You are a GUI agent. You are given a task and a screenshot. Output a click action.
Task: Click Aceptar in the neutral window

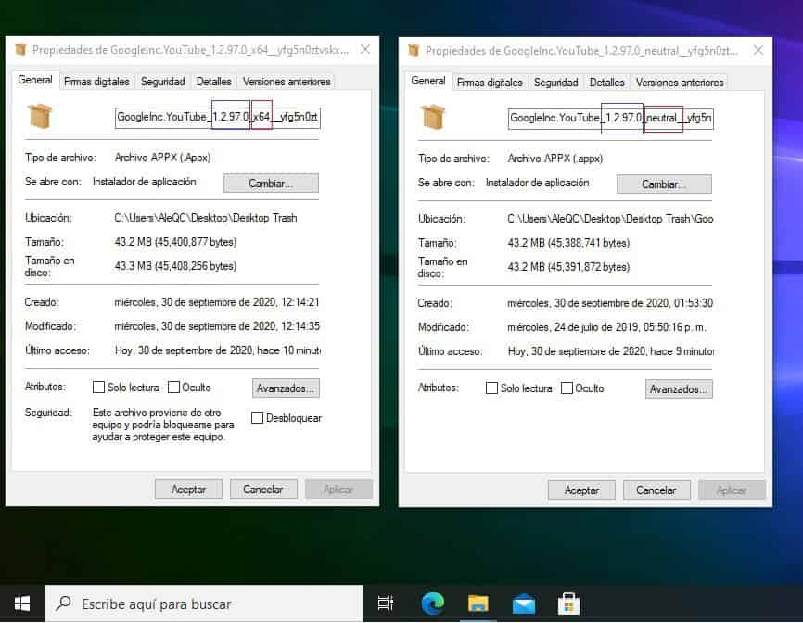tap(581, 490)
